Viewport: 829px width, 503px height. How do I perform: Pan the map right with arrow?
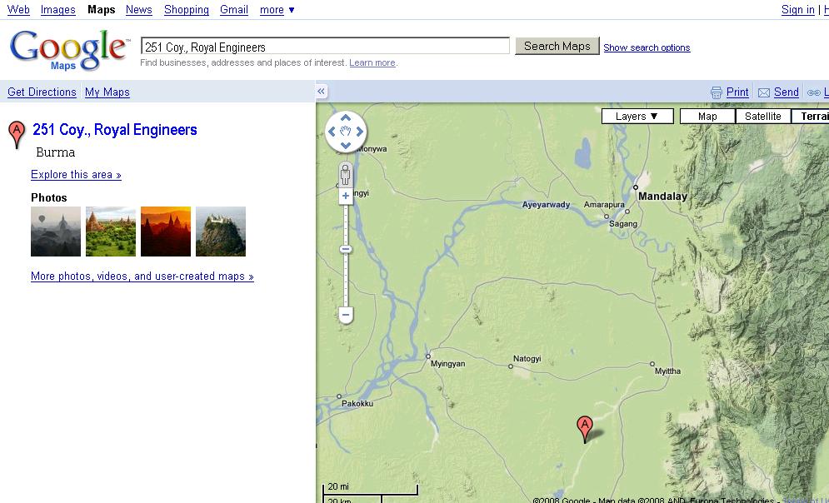360,132
